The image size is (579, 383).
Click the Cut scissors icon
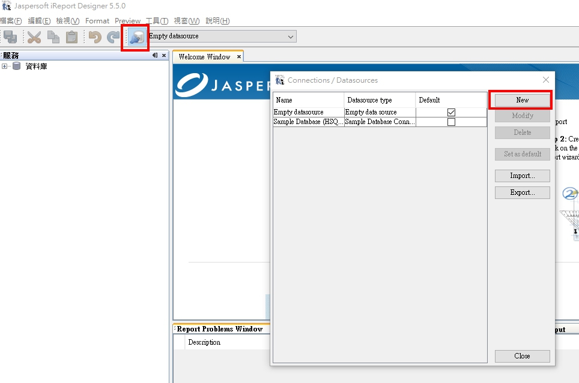[x=34, y=37]
